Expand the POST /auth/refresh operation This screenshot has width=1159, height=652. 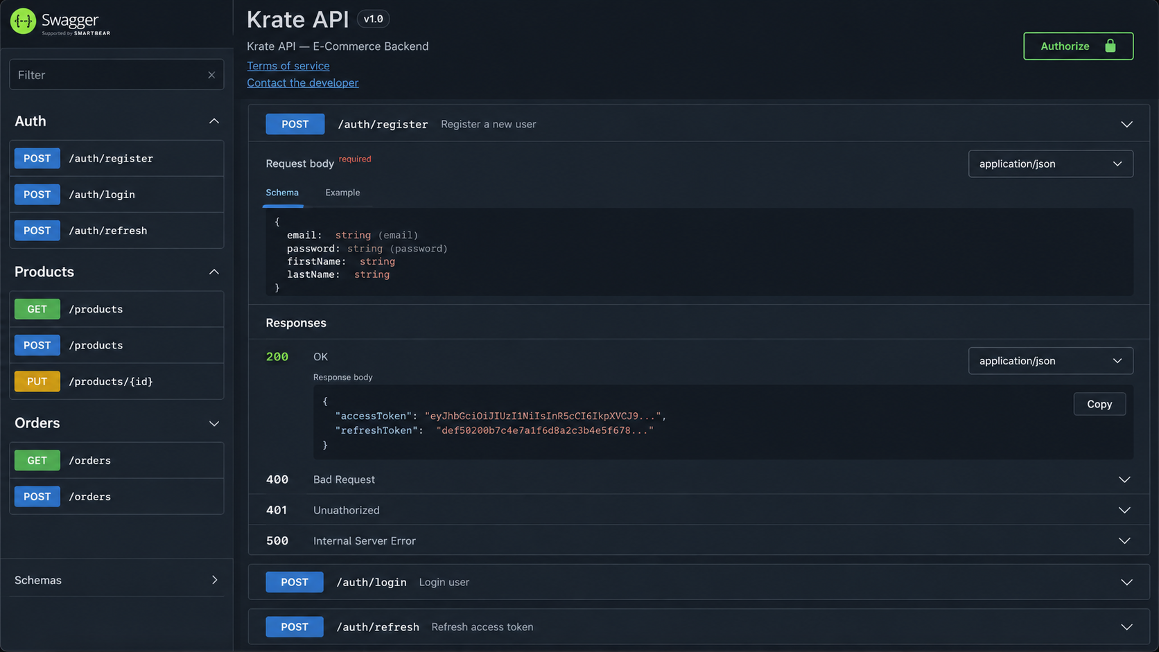(699, 626)
